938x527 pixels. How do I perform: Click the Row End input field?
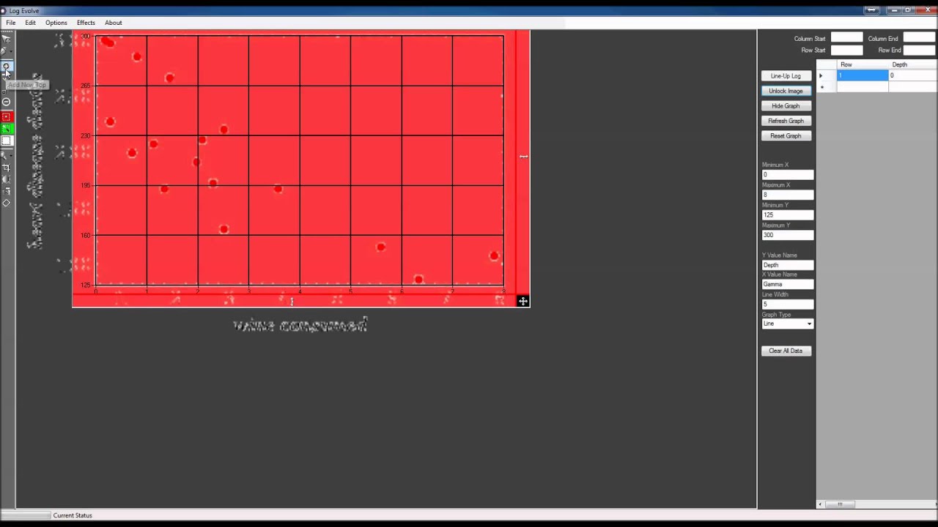coord(920,50)
